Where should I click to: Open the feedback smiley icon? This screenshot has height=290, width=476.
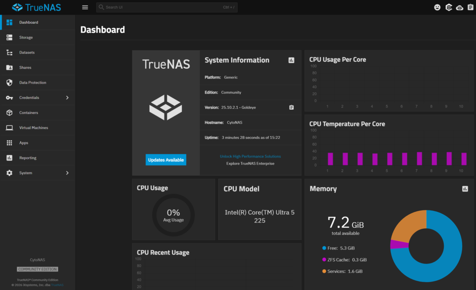point(437,7)
